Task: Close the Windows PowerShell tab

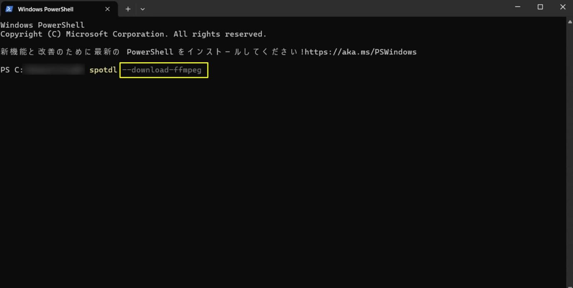Action: tap(107, 9)
